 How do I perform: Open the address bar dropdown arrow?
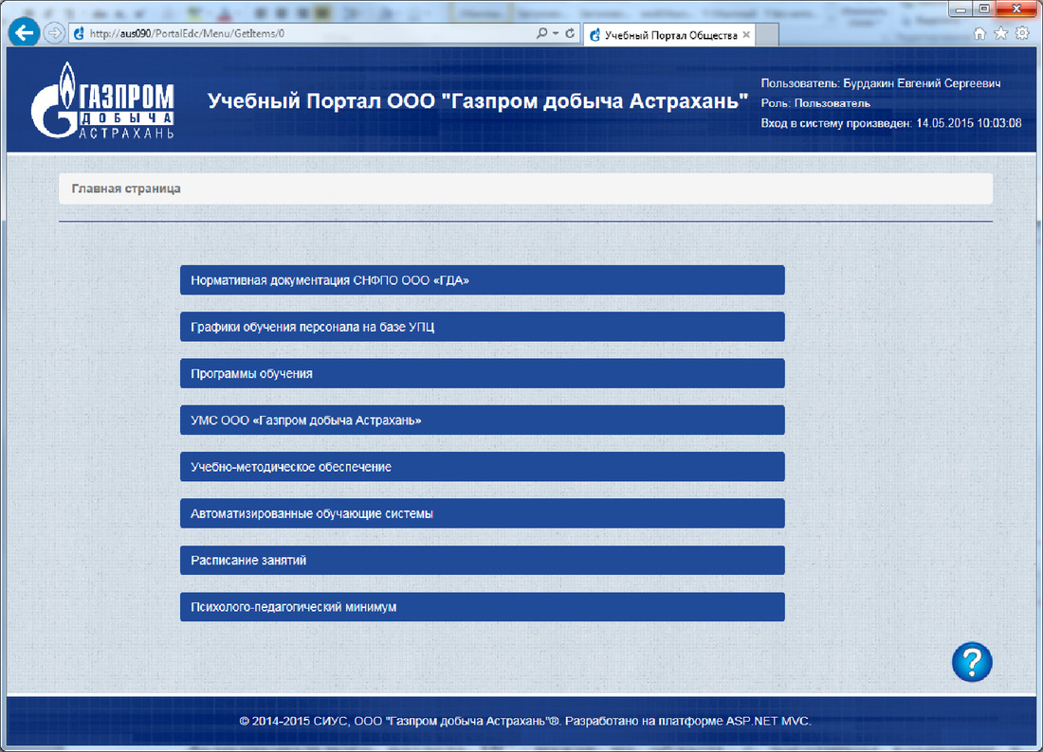point(556,33)
